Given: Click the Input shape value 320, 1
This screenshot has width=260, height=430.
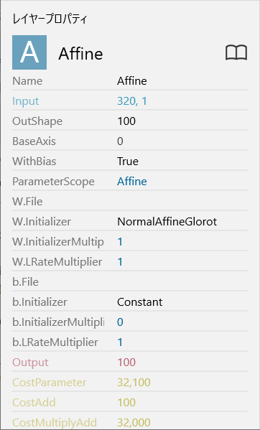Looking at the screenshot, I should (x=132, y=101).
